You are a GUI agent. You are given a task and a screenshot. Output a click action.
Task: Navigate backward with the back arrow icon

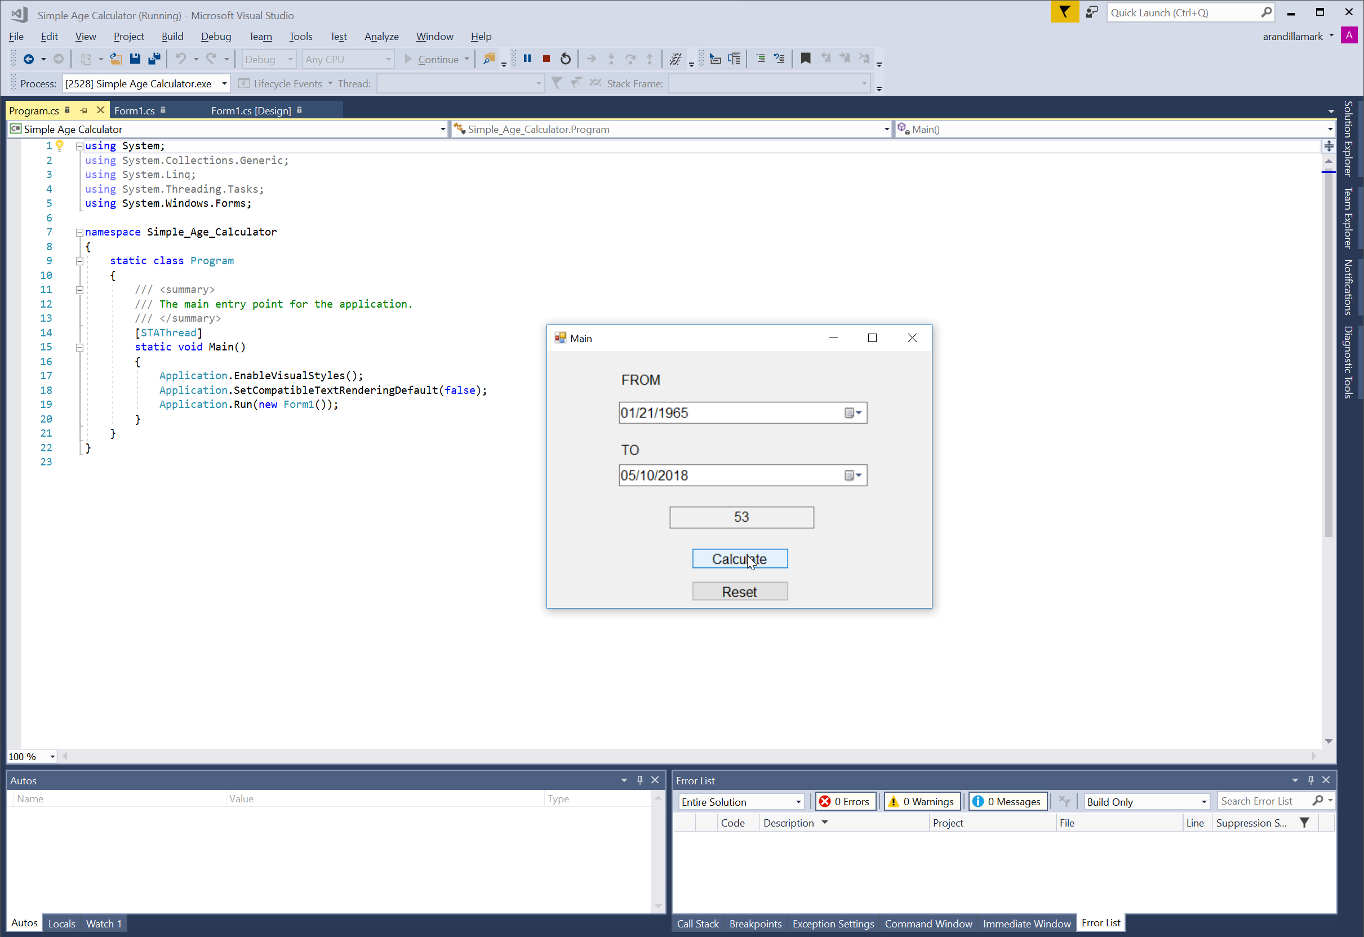pyautogui.click(x=28, y=59)
